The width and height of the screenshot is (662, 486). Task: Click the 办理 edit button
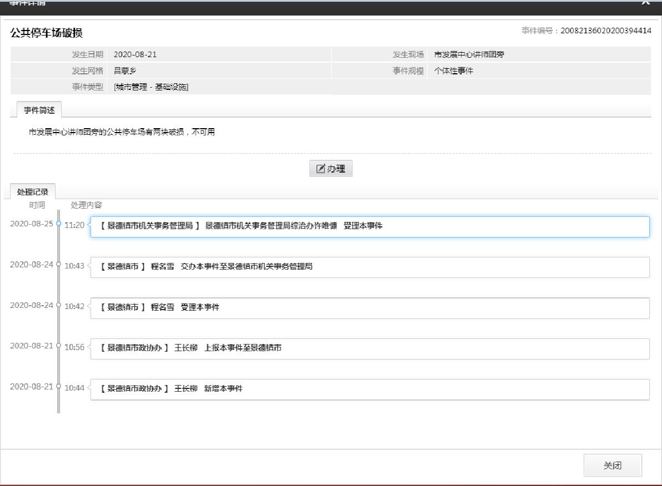point(330,169)
